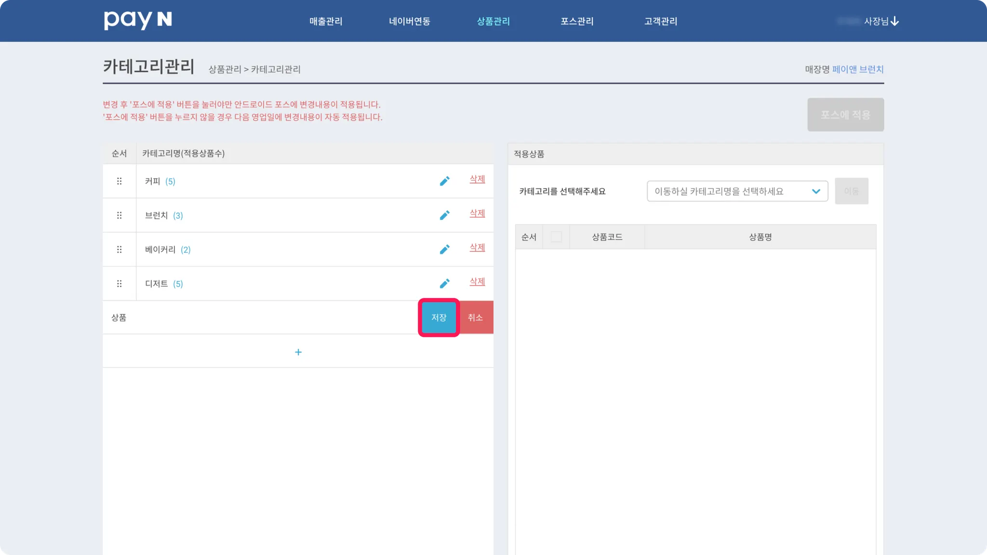Click the 포스에 적용 button
Viewport: 987px width, 555px height.
point(845,115)
